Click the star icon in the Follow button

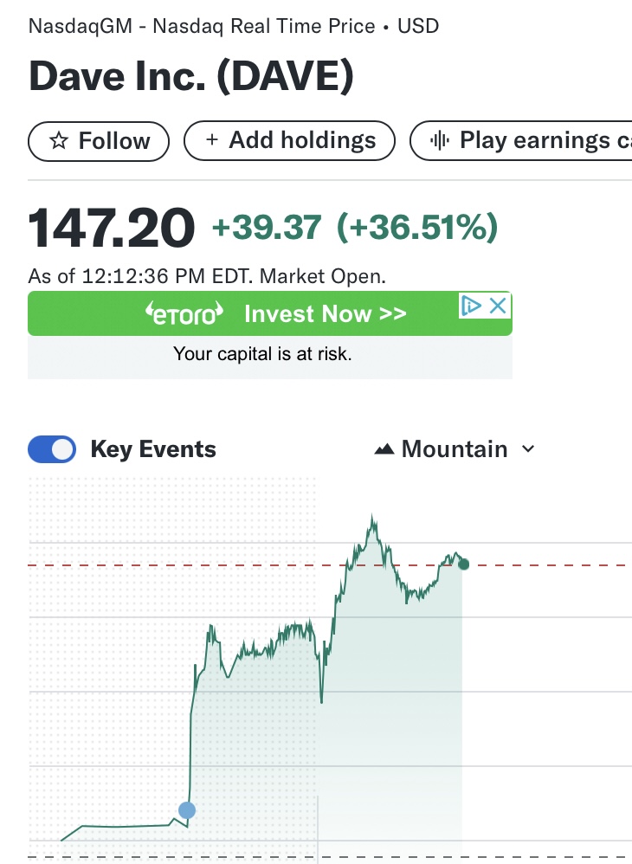(59, 141)
